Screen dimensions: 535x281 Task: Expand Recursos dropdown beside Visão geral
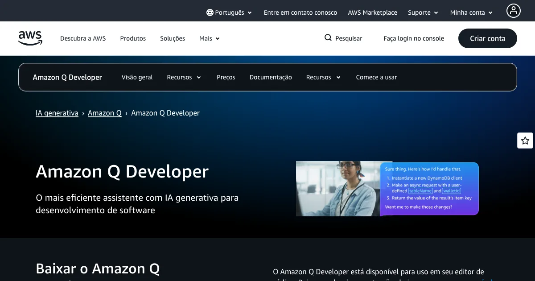[184, 77]
